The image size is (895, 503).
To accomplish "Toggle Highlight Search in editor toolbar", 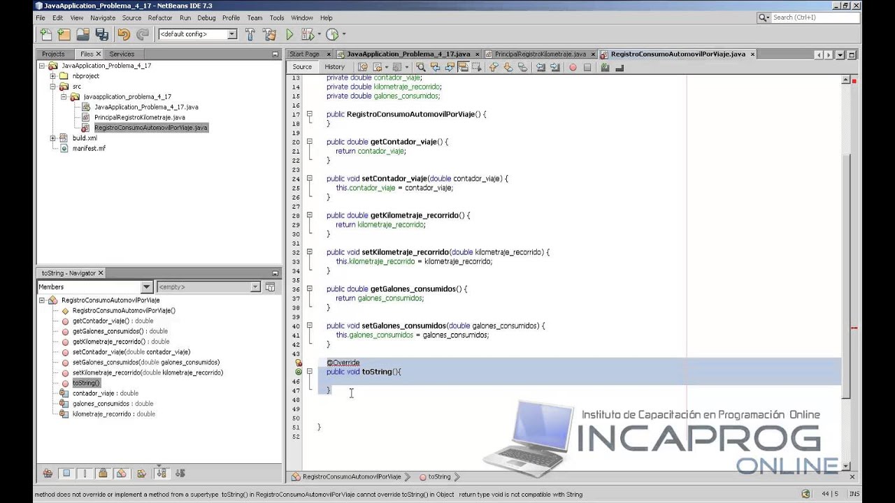I will tap(463, 67).
